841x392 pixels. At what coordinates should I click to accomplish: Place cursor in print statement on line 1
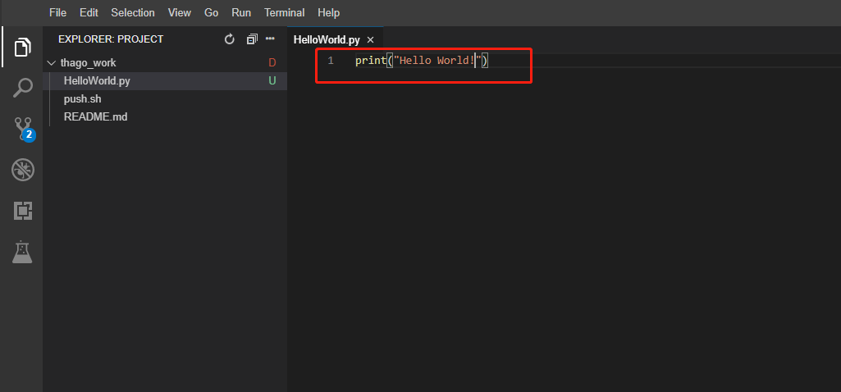(421, 61)
